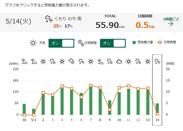Click the weather icon above day 5
The height and width of the screenshot is (131, 183).
[72, 62]
